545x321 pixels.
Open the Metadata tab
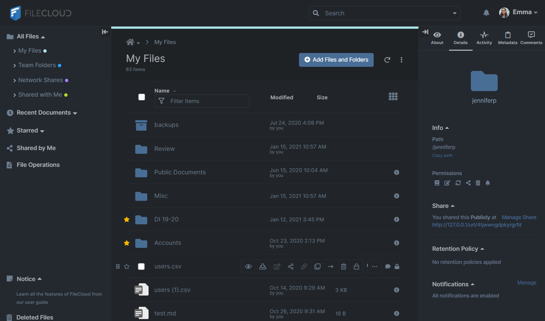(x=508, y=38)
